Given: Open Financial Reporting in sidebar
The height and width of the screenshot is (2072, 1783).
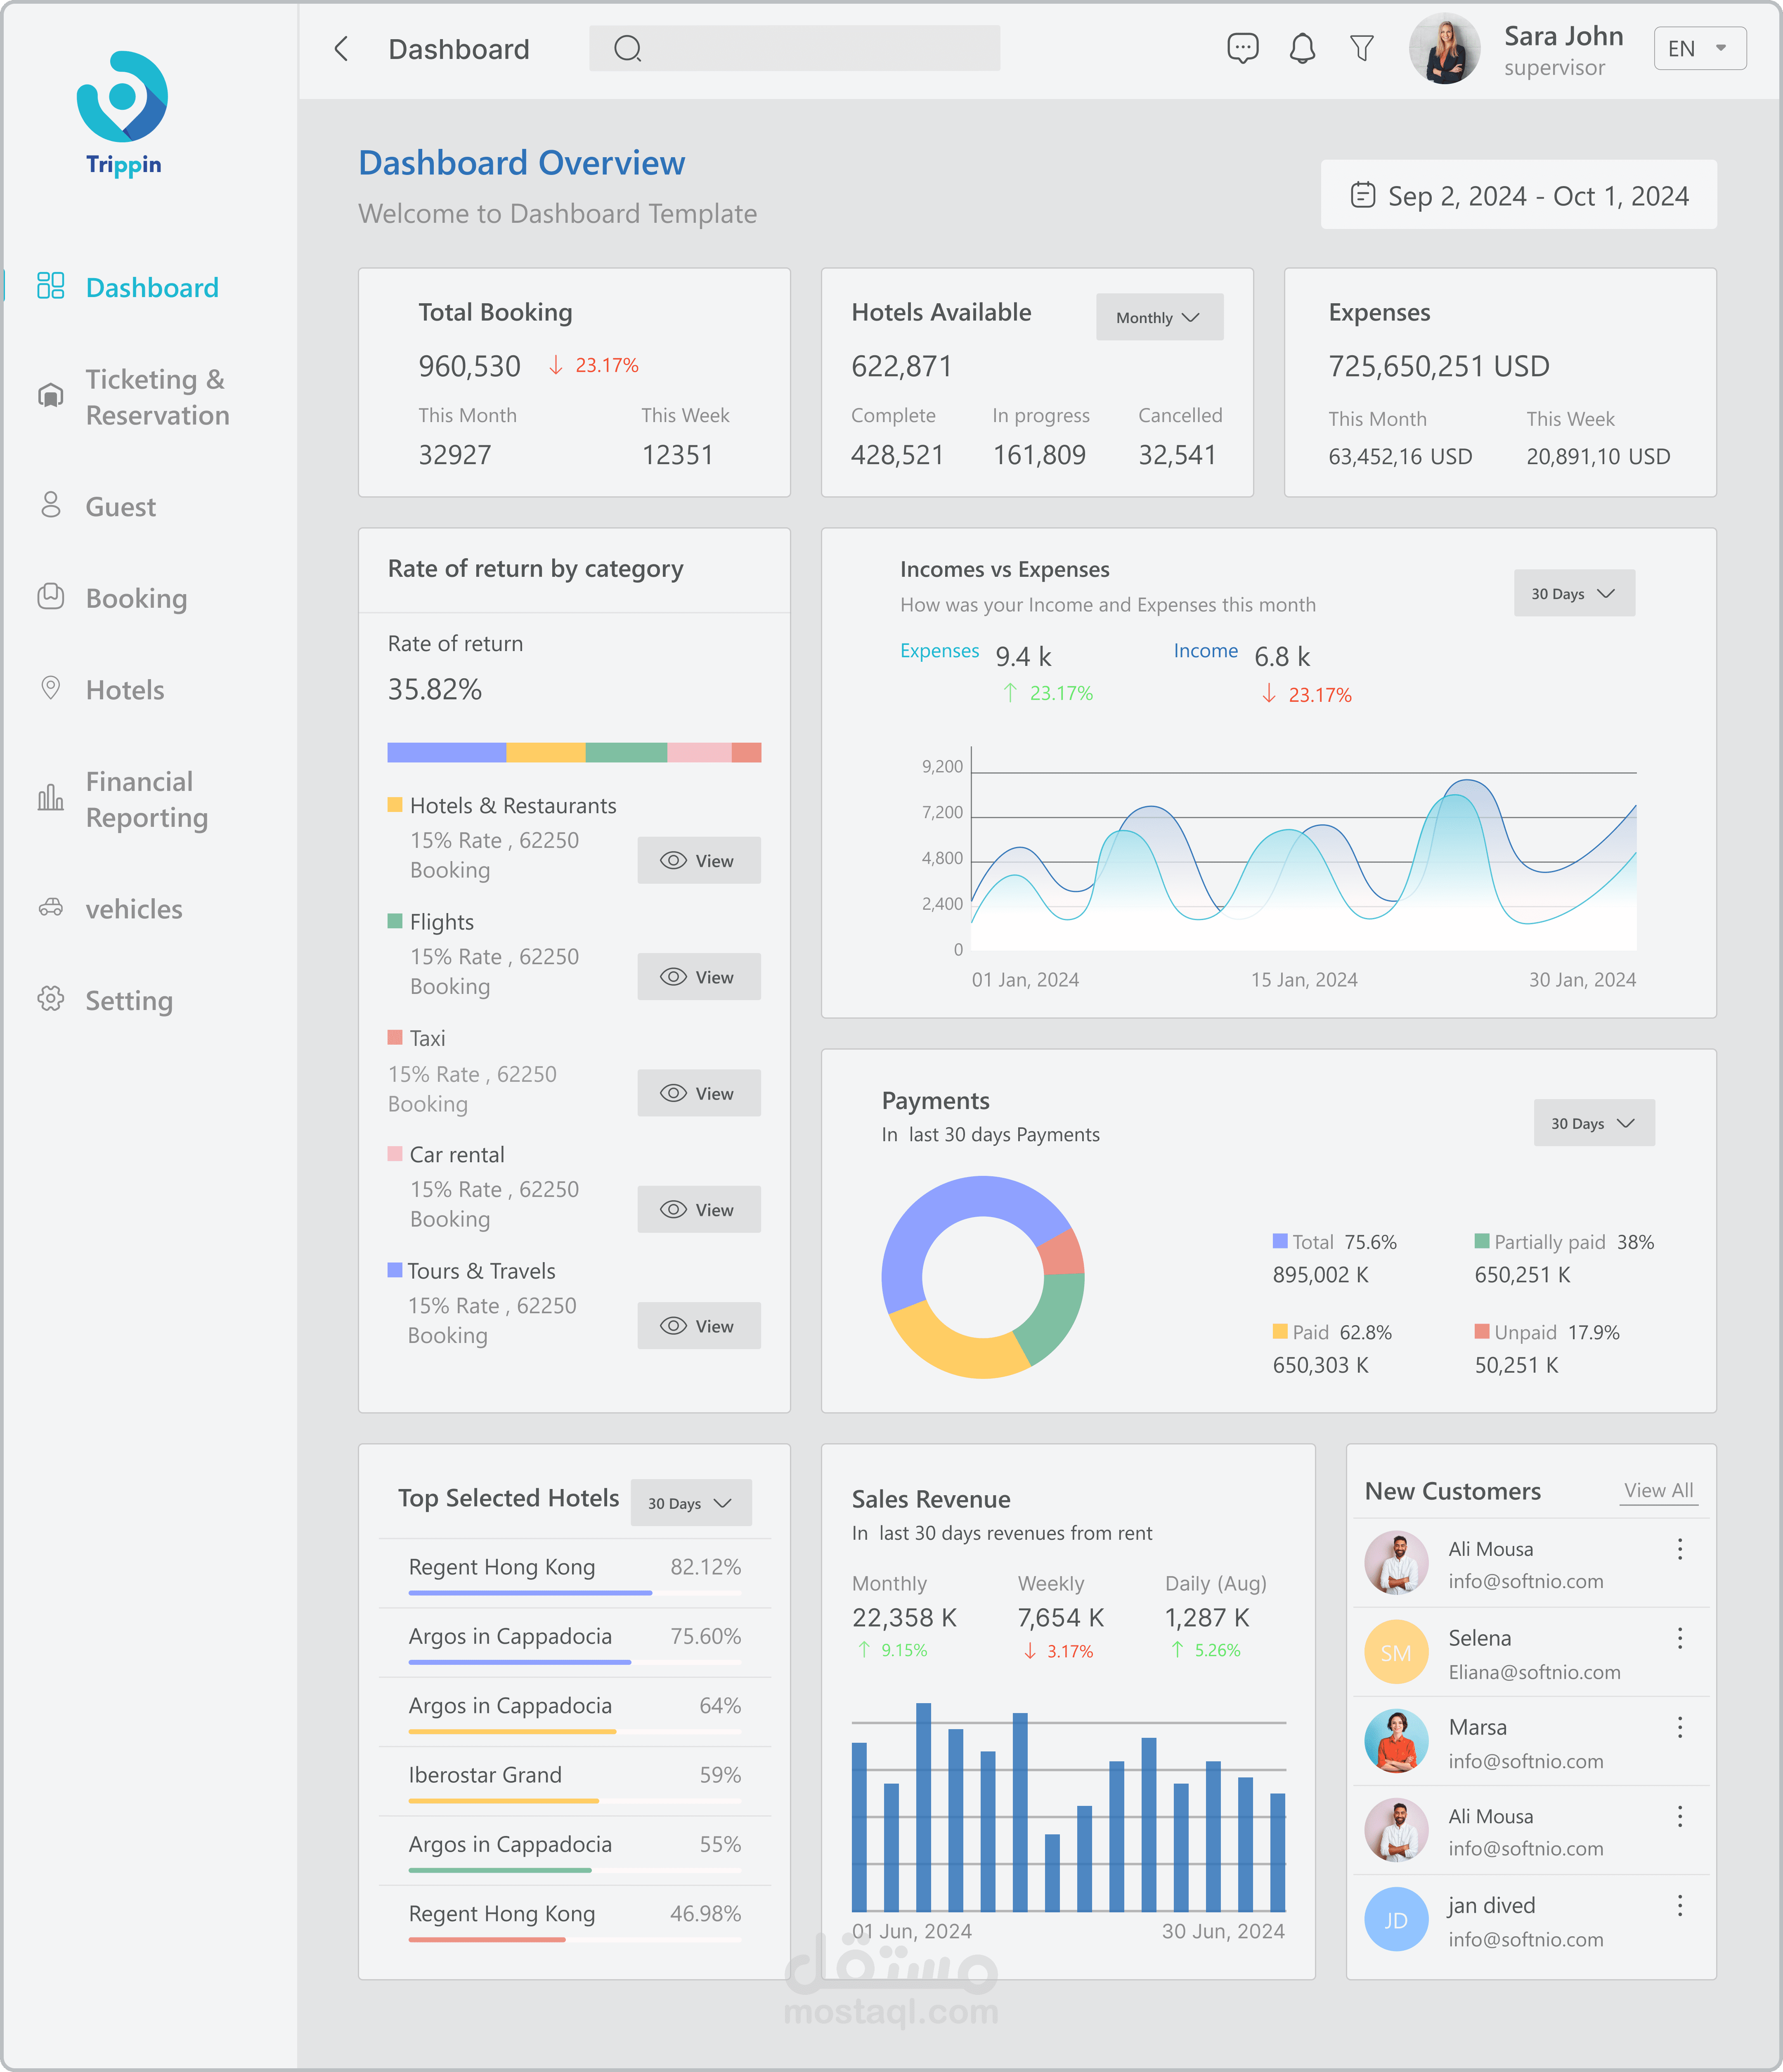Looking at the screenshot, I should [x=146, y=799].
